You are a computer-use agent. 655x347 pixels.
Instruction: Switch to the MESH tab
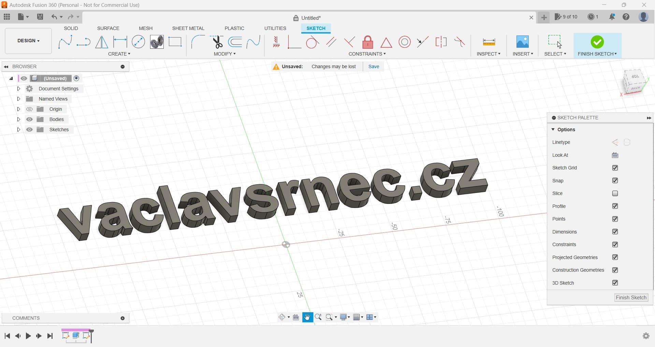pyautogui.click(x=146, y=28)
